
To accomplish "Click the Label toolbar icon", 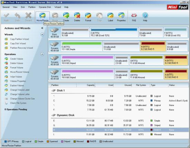I will [111, 16].
